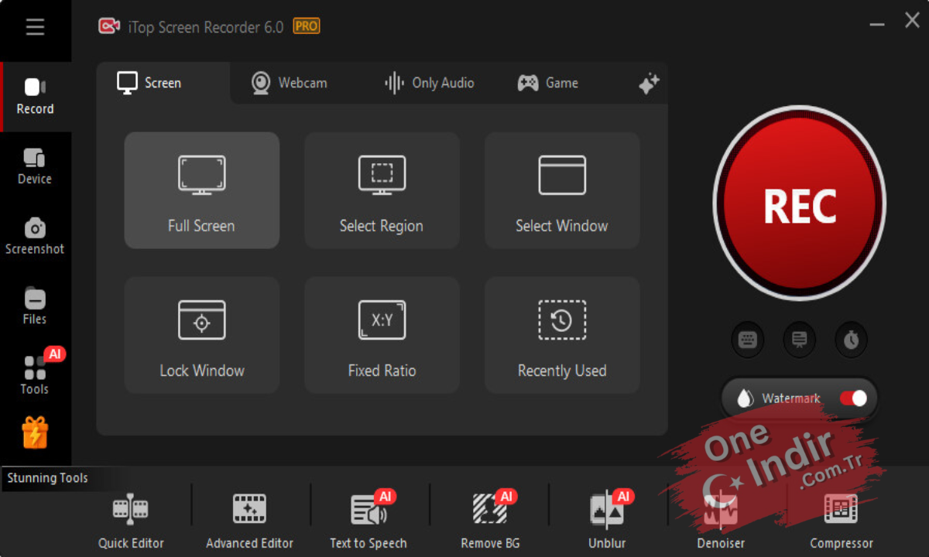Switch to the Webcam tab
929x557 pixels.
tap(290, 83)
